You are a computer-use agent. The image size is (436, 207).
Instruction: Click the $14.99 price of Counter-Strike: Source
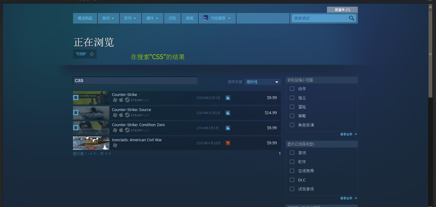point(271,113)
